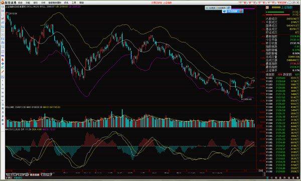301x181 pixels.
Task: Click first status icon at bottom-right corner
Action: [x=268, y=178]
